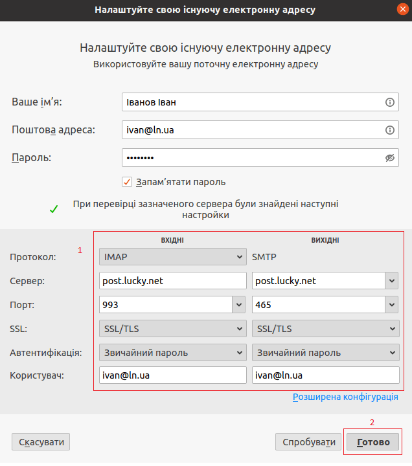Uncheck the Запам'ятати пароль checkbox
Screen dimensions: 412x466
(127, 182)
